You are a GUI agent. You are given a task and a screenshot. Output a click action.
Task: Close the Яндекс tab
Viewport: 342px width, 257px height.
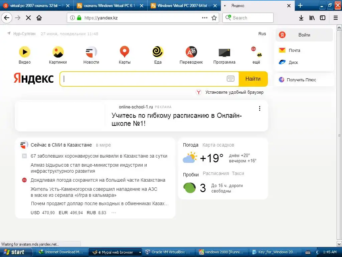click(289, 6)
